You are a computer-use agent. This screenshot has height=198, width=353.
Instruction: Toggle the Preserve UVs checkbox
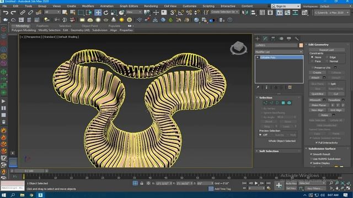point(313,68)
